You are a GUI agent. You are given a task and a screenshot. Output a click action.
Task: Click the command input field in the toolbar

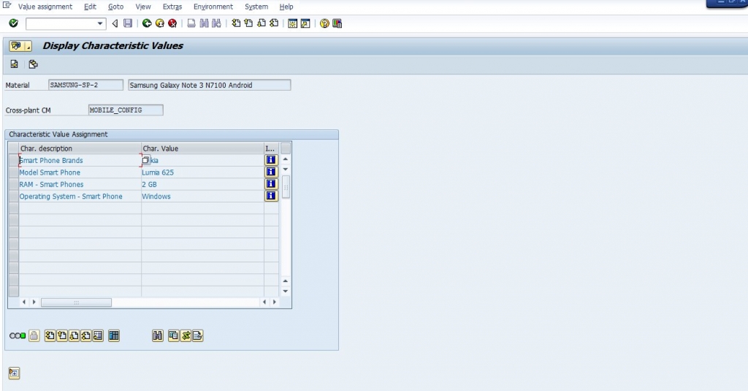[x=61, y=23]
